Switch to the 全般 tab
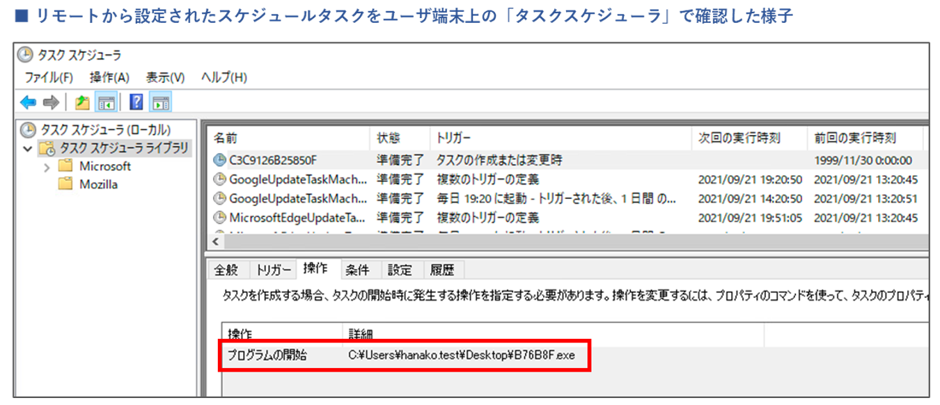Image resolution: width=940 pixels, height=405 pixels. 226,270
